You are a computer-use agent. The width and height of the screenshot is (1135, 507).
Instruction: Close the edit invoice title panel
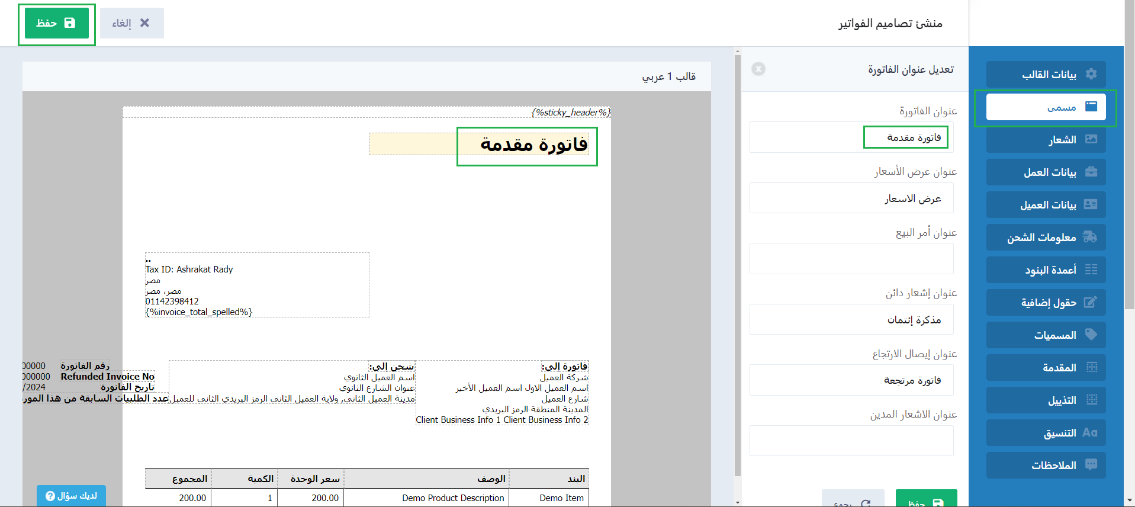tap(758, 69)
